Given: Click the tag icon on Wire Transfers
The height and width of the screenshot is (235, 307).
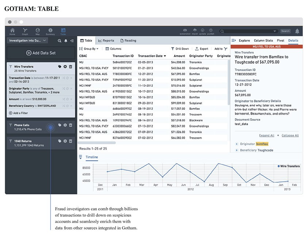Looking at the screenshot, I should click(60, 67).
